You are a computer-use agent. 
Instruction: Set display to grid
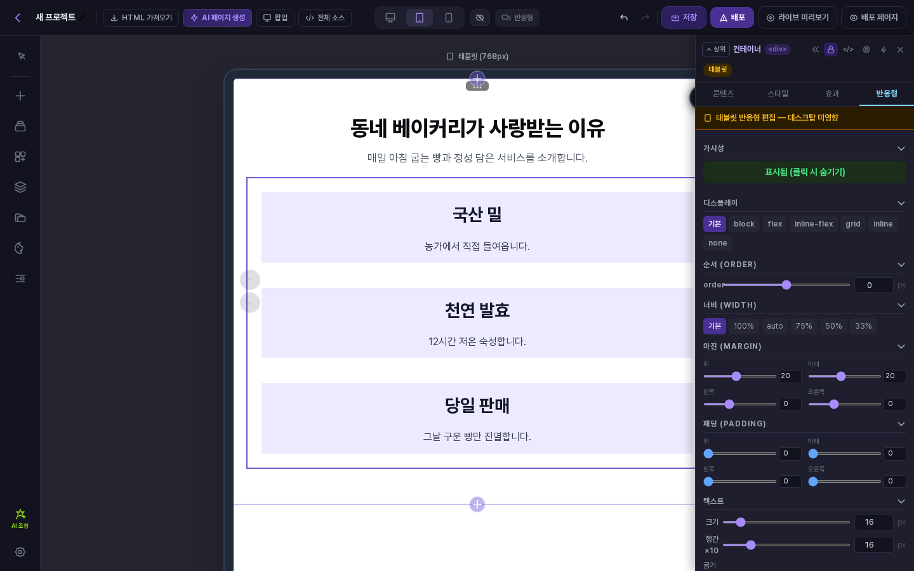coord(853,224)
